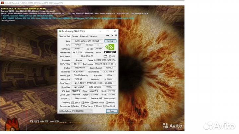This screenshot has width=239, height=134.
Task: Toggle the CUDA checkbox
Action: pos(83,103)
